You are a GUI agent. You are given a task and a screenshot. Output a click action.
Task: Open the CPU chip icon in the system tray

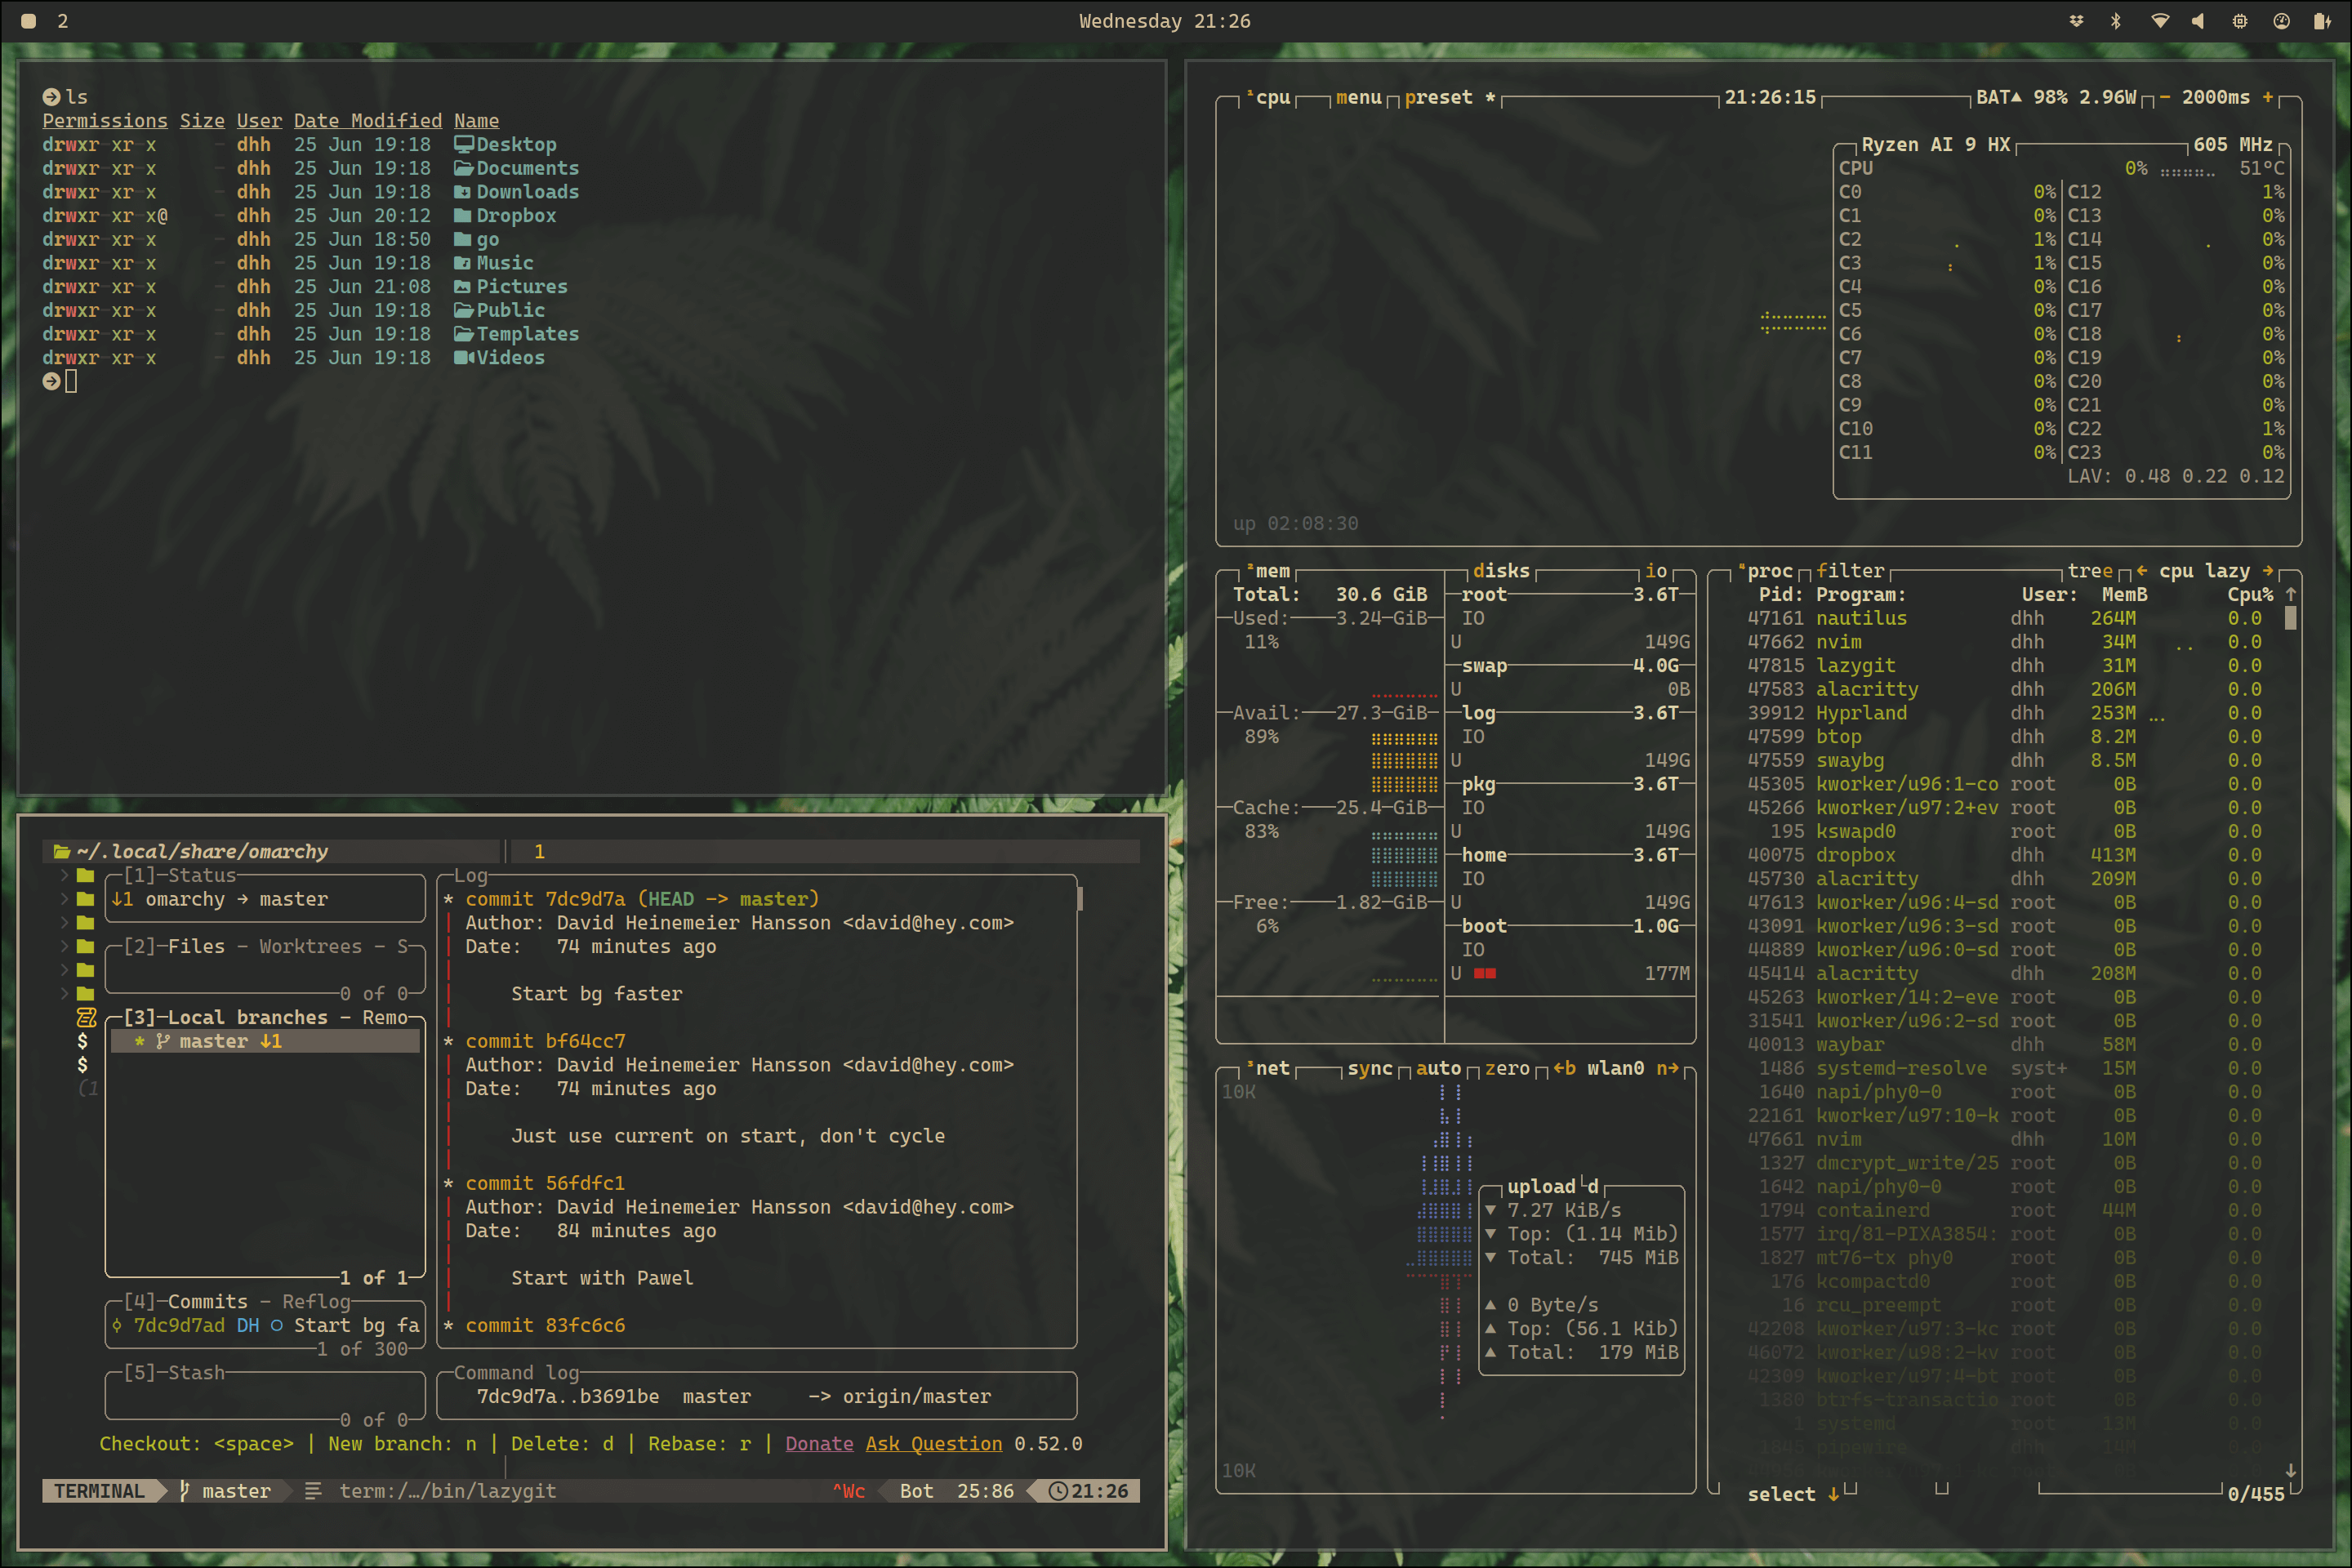2239,21
